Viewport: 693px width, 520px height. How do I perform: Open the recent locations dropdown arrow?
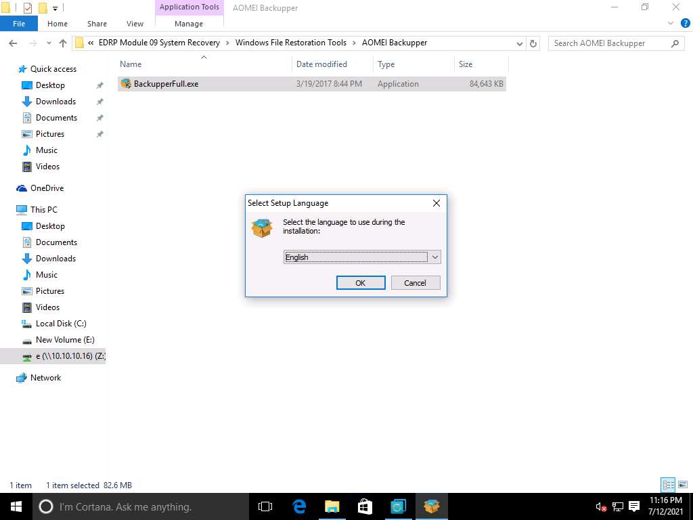(49, 43)
